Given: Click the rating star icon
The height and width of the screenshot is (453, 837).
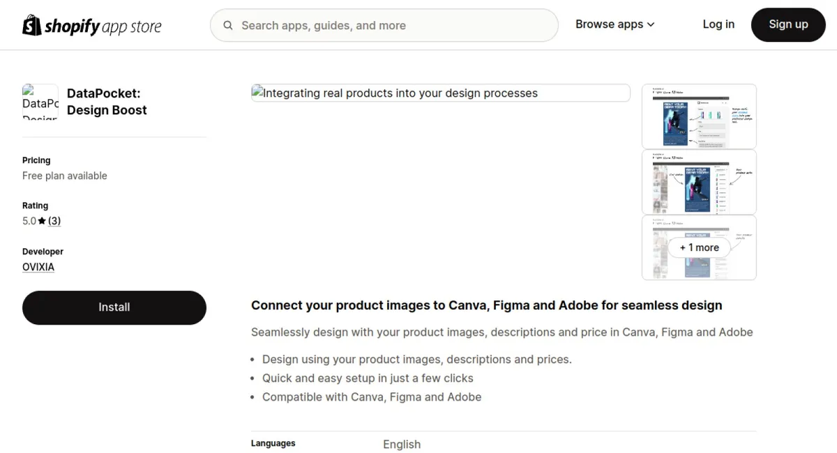Looking at the screenshot, I should (x=42, y=221).
